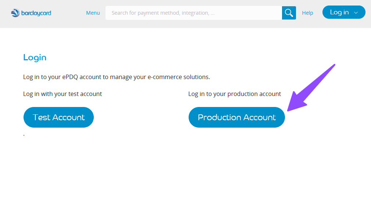Click the 'Search for payment method' placeholder text

tap(163, 13)
